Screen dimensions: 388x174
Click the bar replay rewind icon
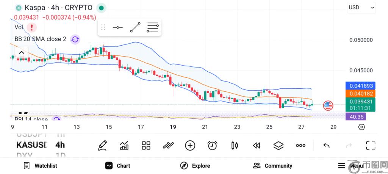click(257, 145)
